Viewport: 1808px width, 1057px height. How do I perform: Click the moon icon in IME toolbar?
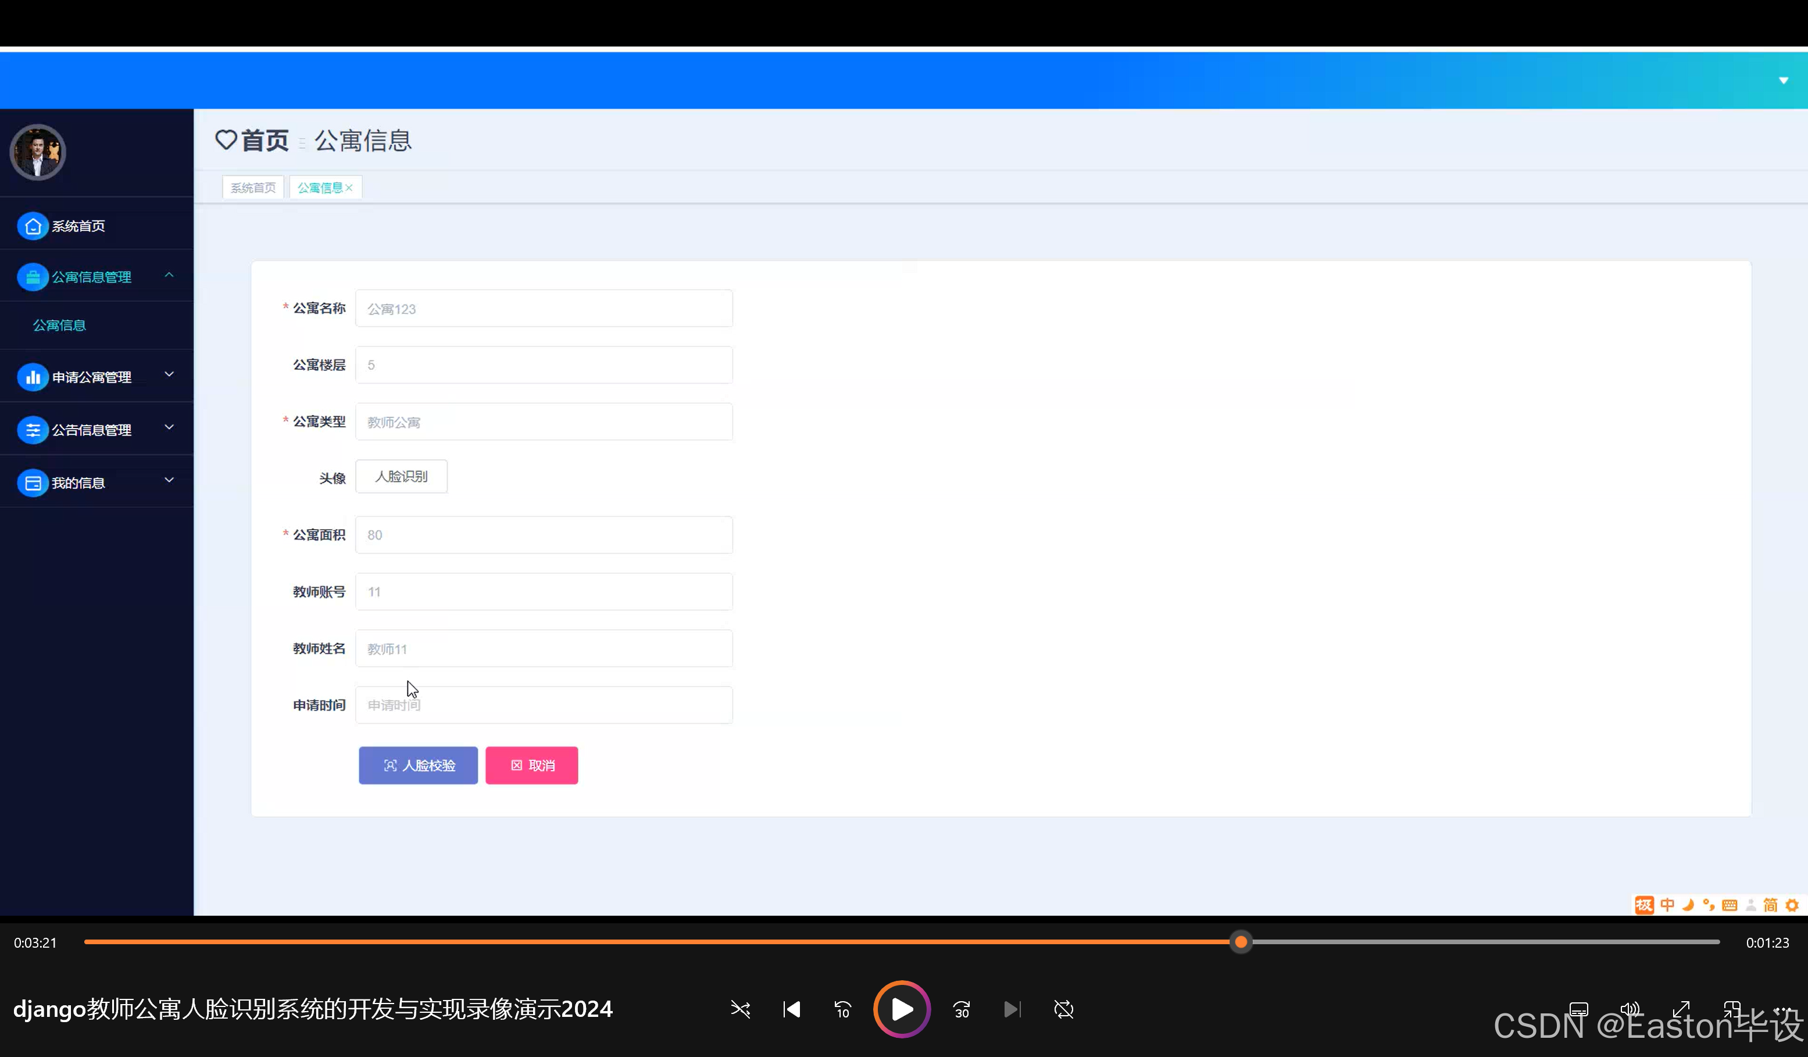click(x=1688, y=905)
